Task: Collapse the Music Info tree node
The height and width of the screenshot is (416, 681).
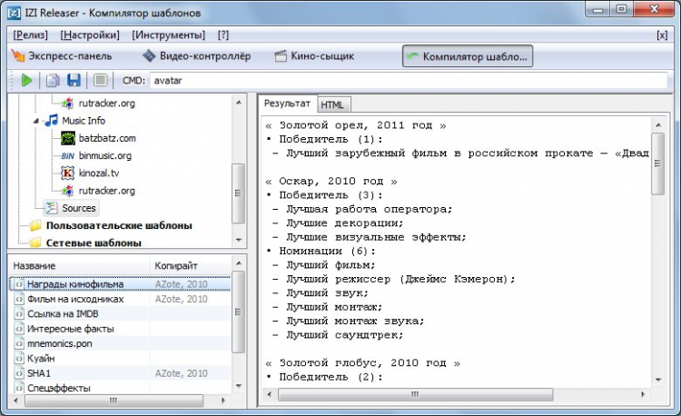Action: pyautogui.click(x=36, y=121)
